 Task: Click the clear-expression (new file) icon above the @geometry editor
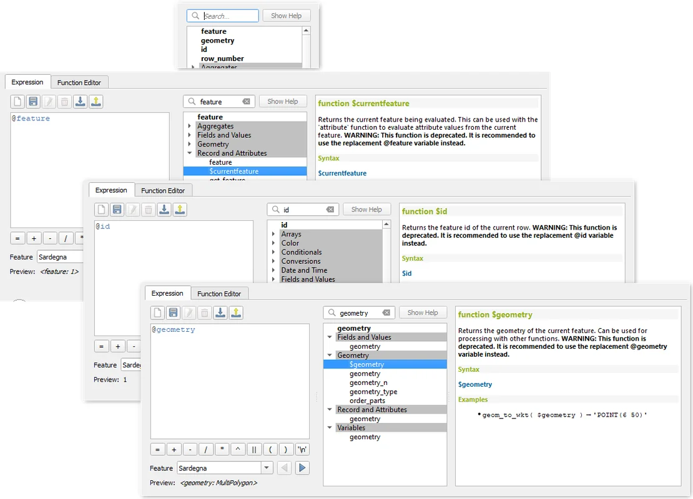(x=159, y=312)
